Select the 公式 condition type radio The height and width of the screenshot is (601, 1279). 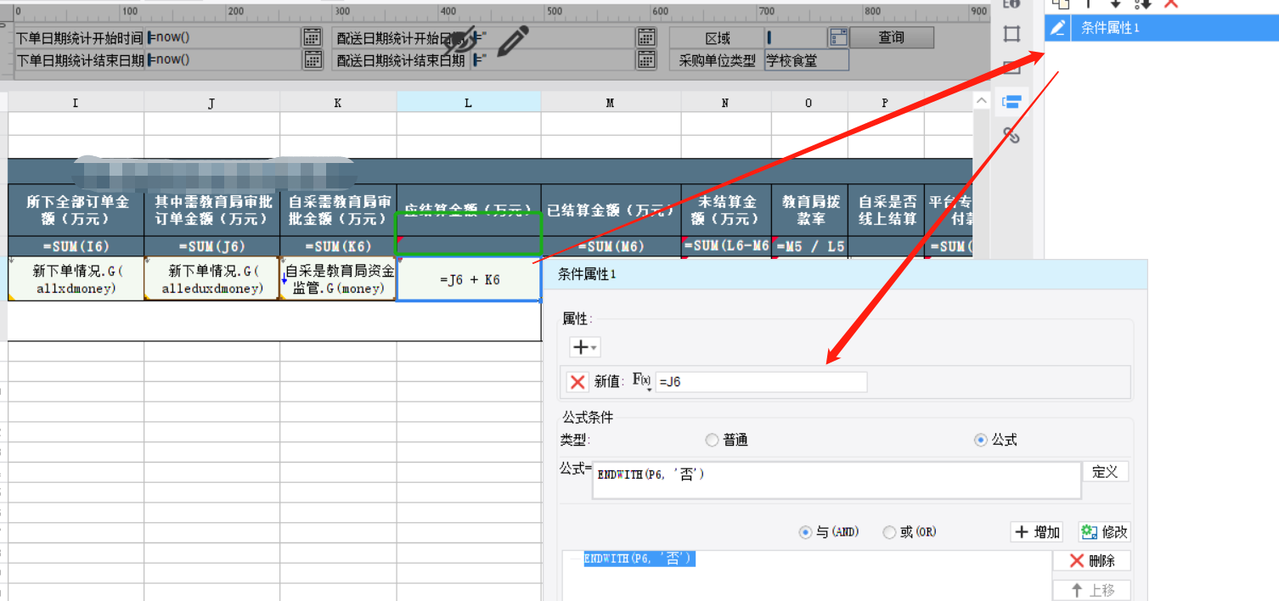point(981,440)
